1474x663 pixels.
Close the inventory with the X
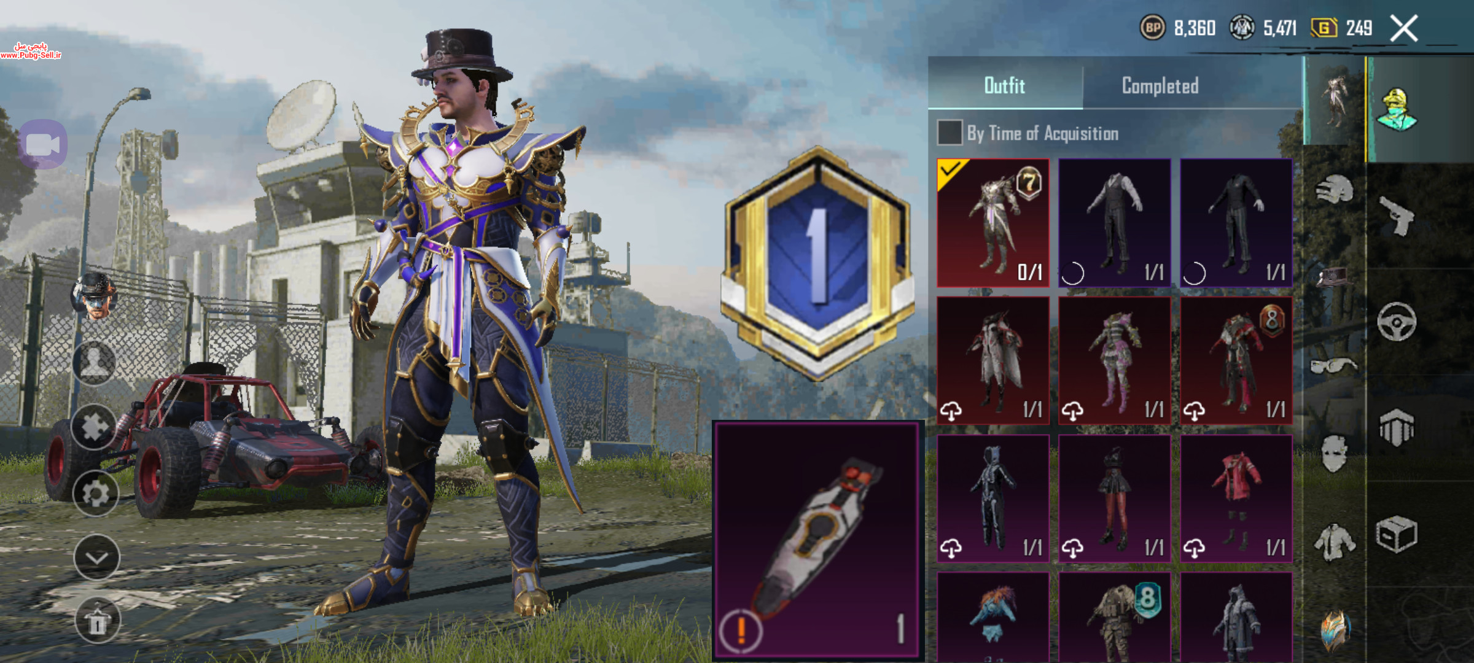click(x=1404, y=28)
